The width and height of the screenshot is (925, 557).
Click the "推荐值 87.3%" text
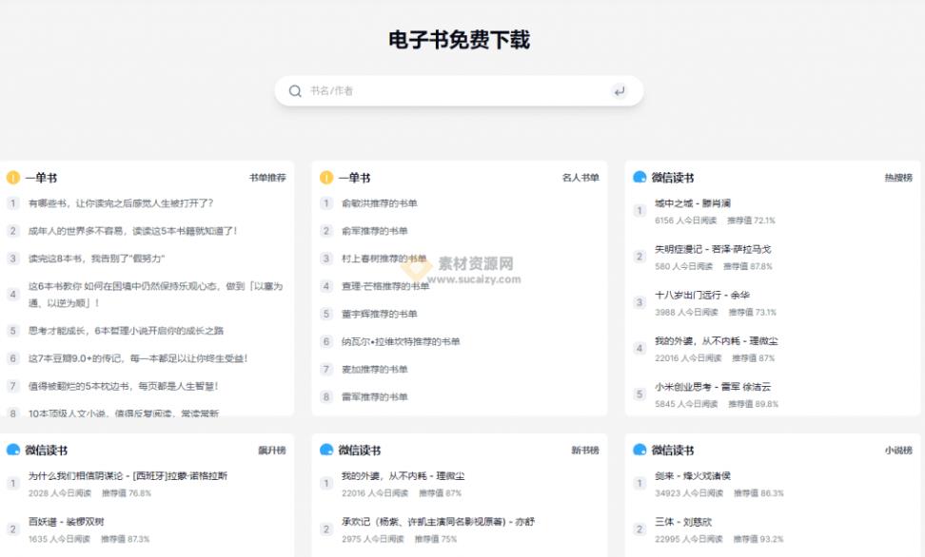pos(125,539)
